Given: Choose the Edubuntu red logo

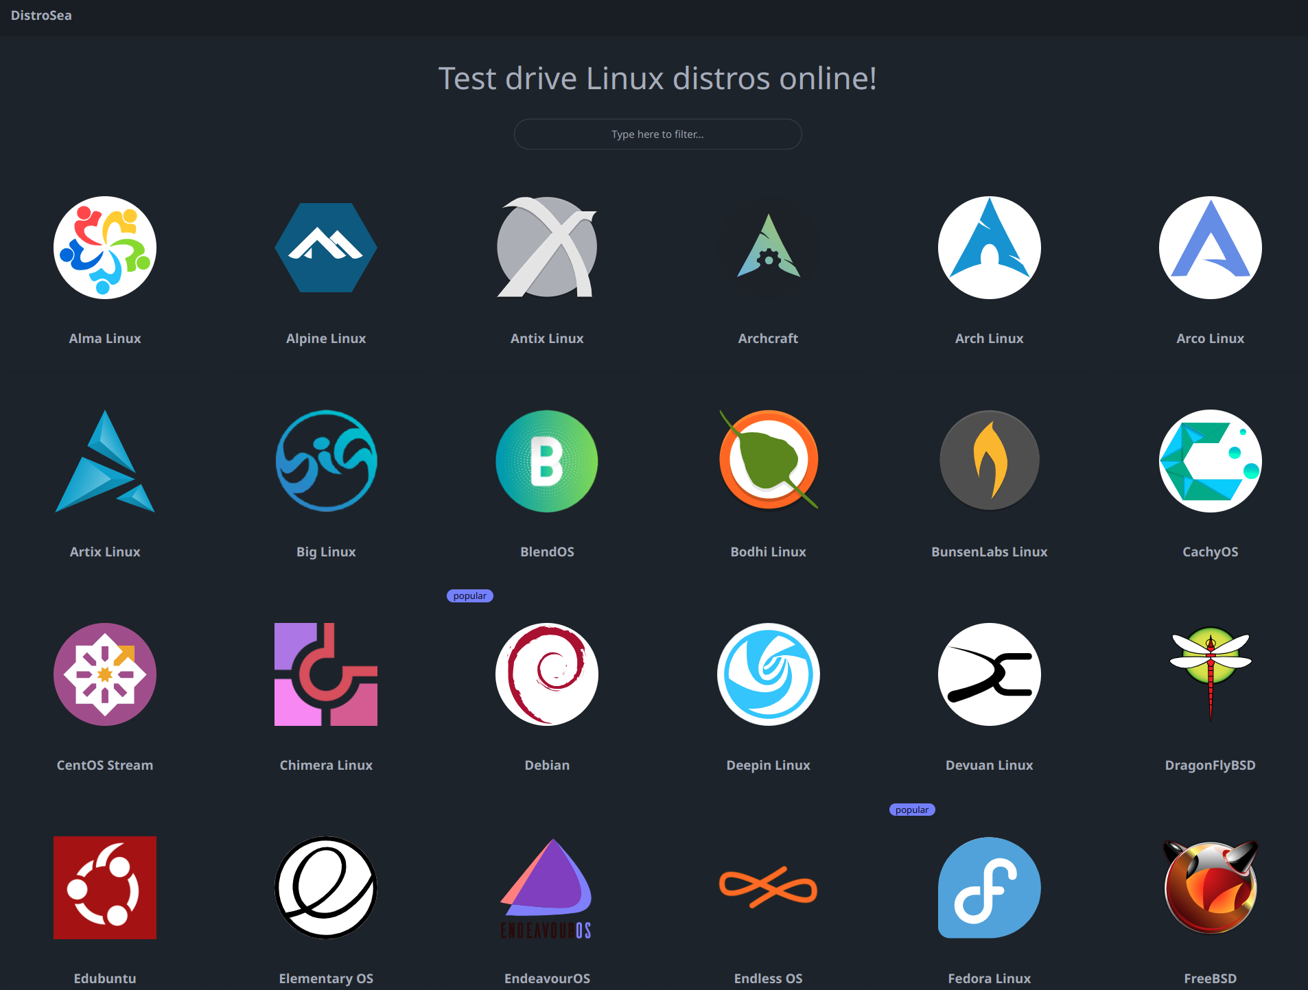Looking at the screenshot, I should (x=105, y=888).
